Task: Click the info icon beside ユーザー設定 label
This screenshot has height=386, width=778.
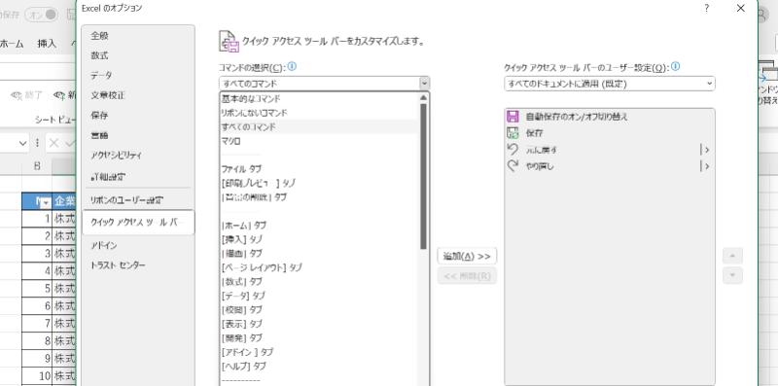Action: 675,66
